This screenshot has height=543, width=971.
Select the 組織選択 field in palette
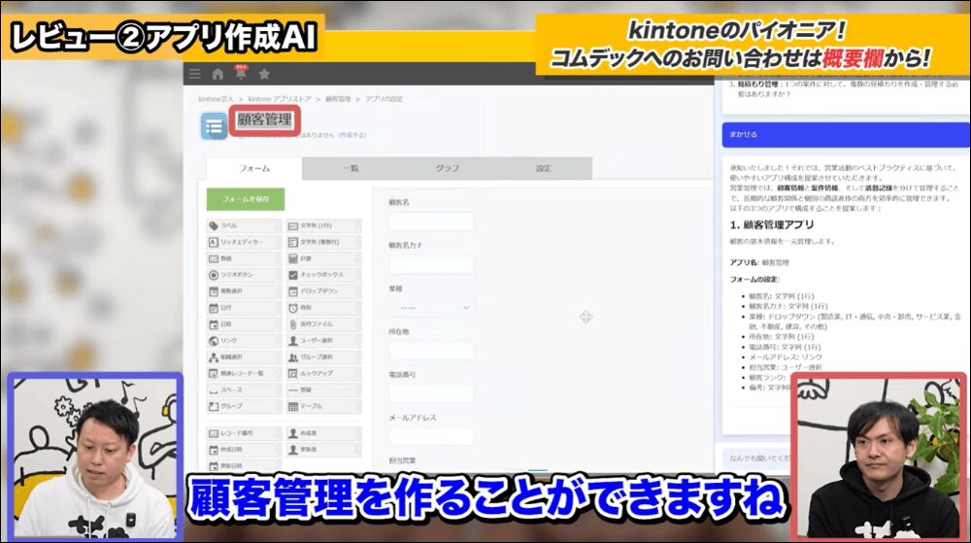(x=244, y=357)
